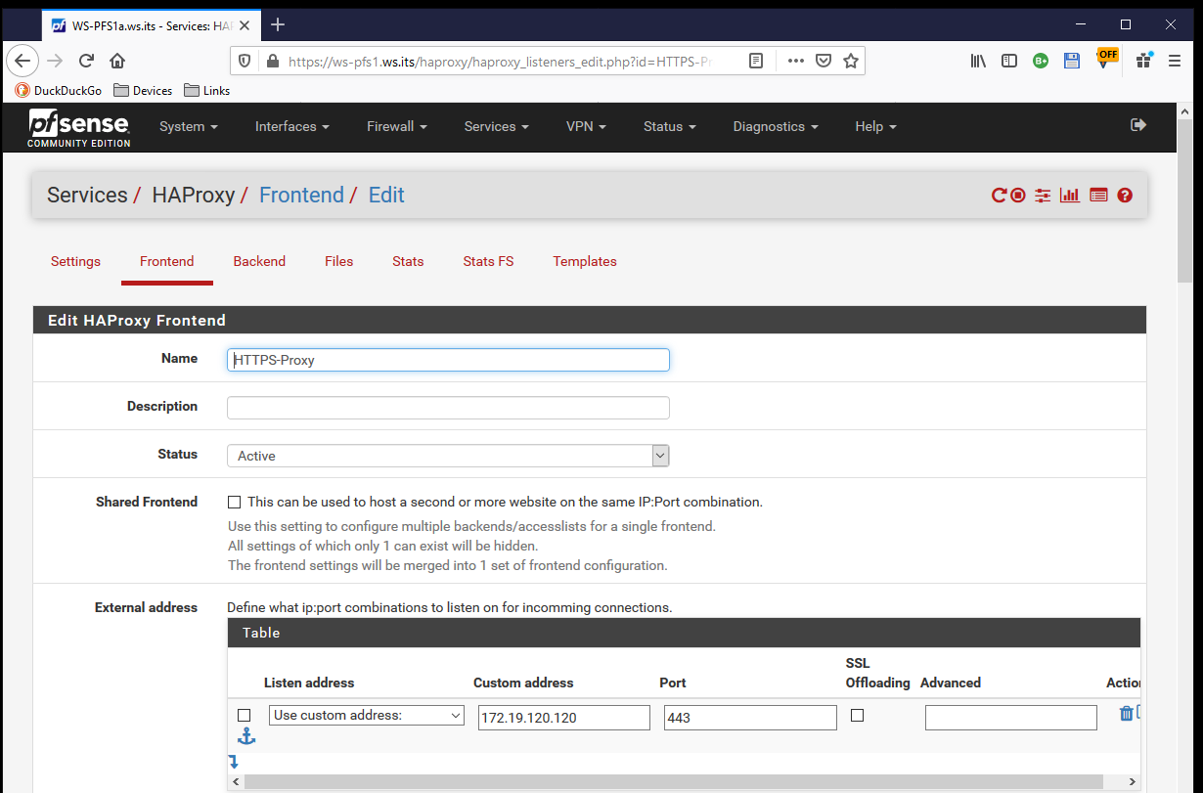The height and width of the screenshot is (793, 1203).
Task: Click the green B+ extension icon
Action: click(x=1041, y=61)
